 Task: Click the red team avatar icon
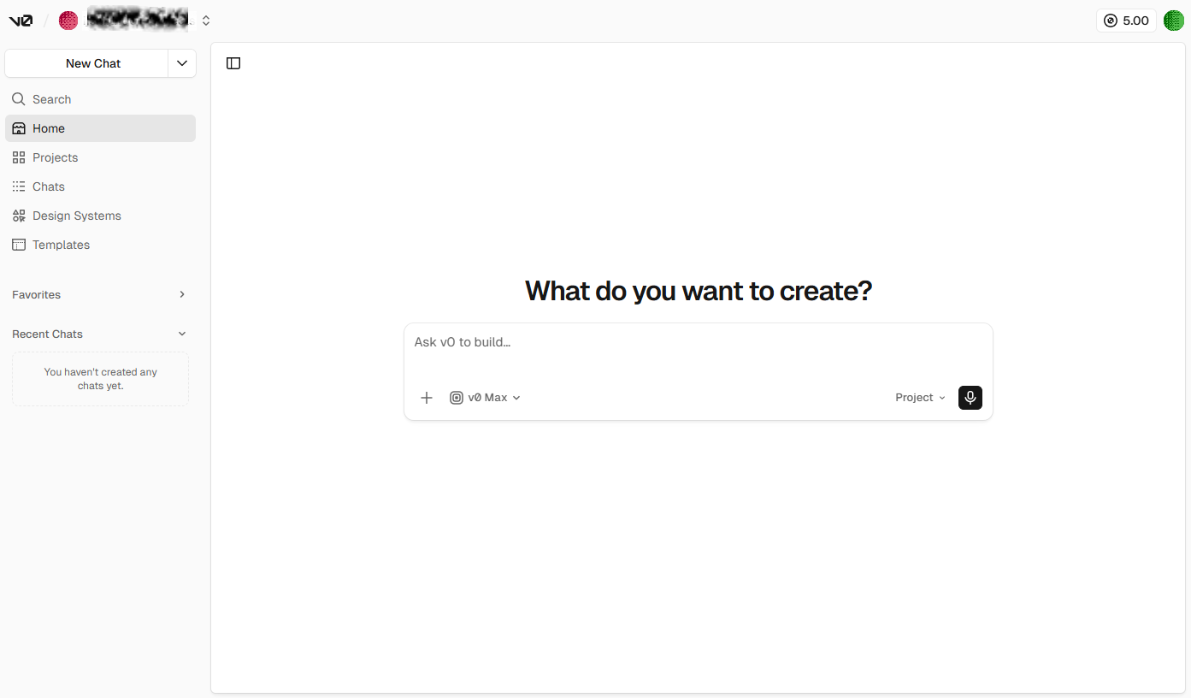68,21
